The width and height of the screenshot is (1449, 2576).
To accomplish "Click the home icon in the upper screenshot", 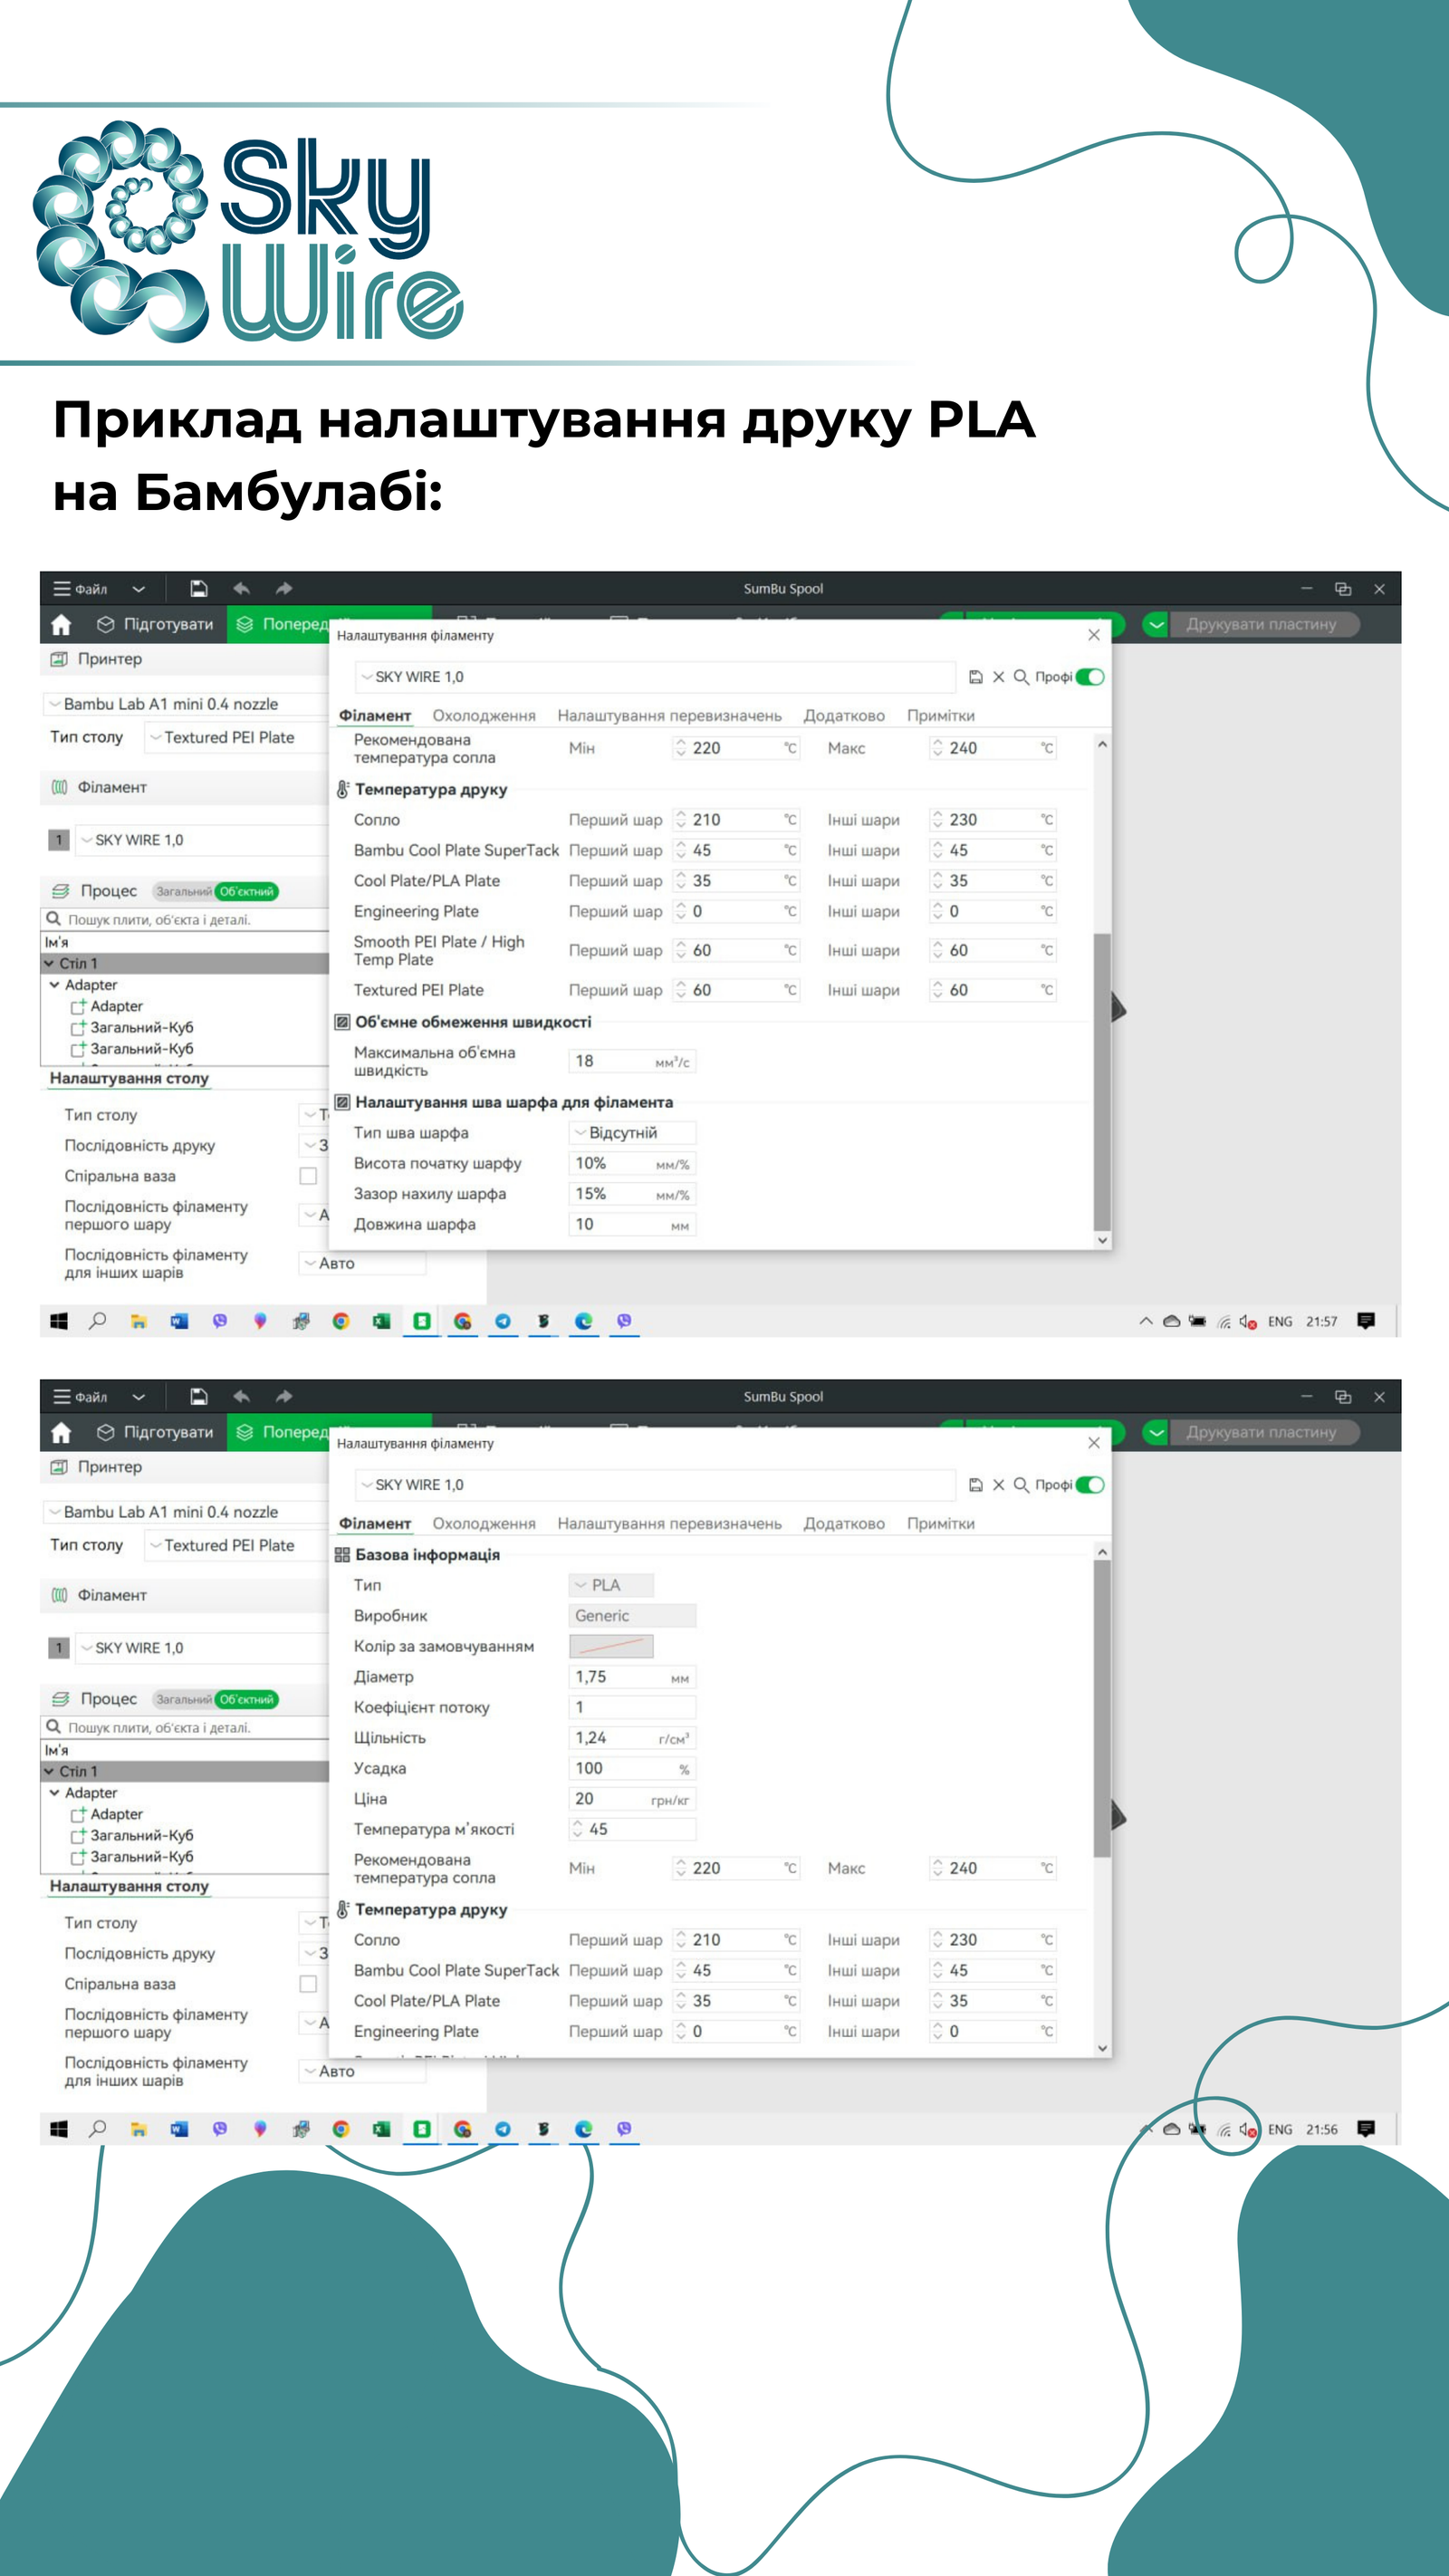I will coord(61,625).
